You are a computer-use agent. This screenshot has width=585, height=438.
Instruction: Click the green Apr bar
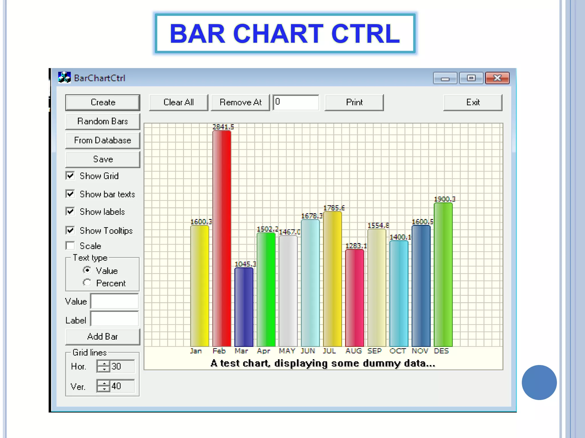coord(266,289)
